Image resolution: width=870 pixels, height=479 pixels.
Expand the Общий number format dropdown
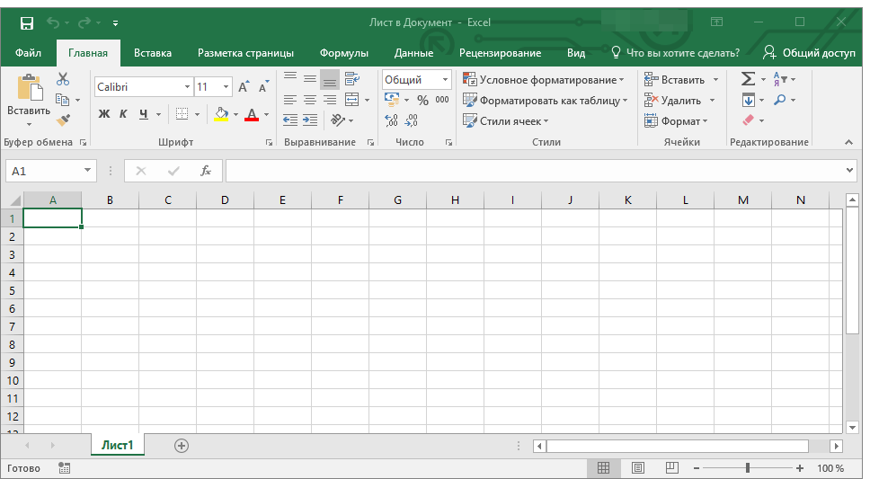pyautogui.click(x=445, y=80)
